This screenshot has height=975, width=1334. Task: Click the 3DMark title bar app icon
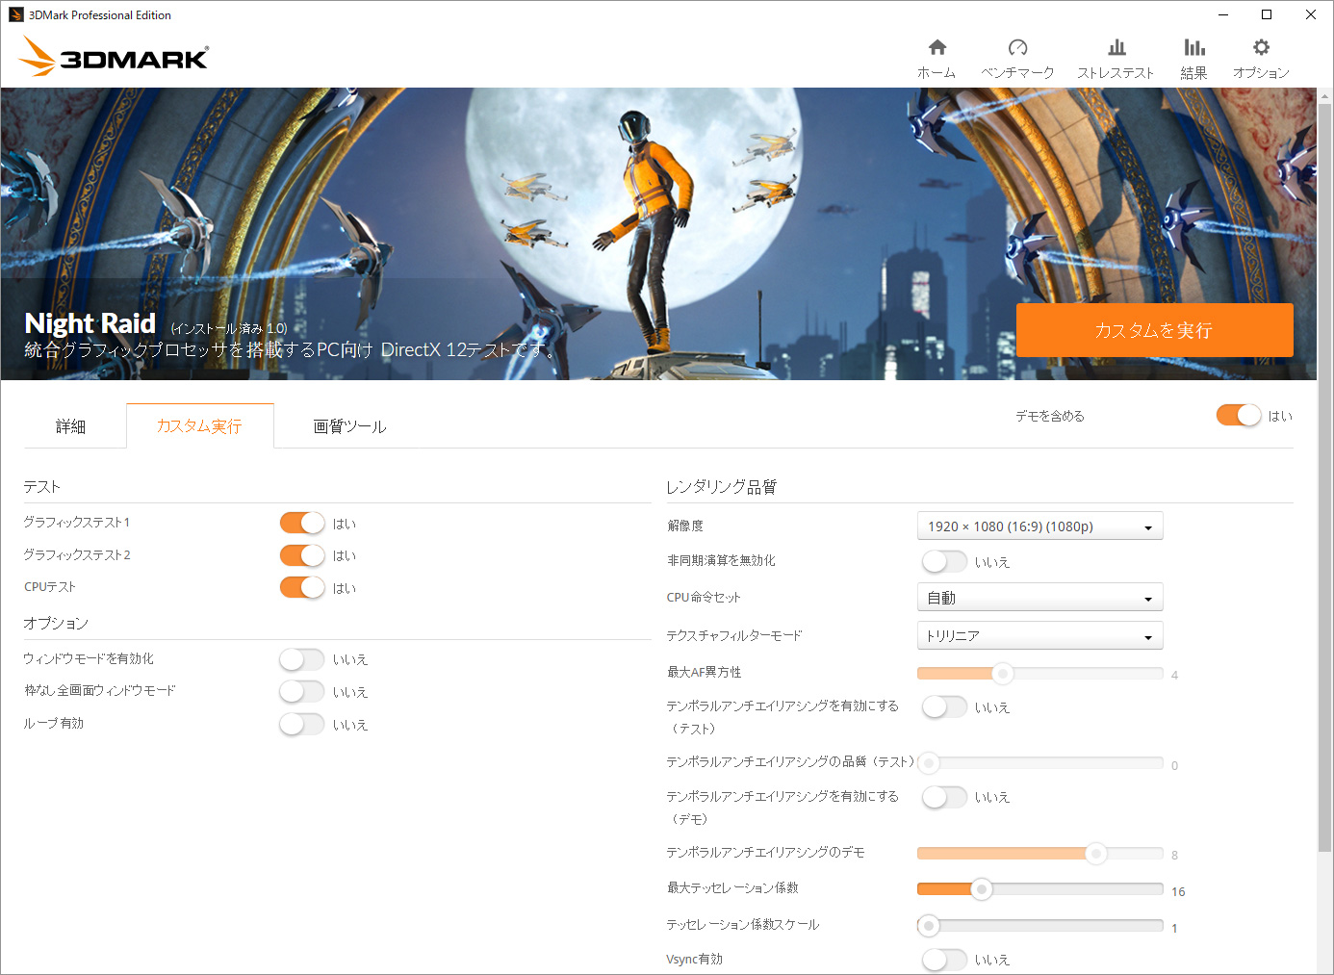click(16, 14)
